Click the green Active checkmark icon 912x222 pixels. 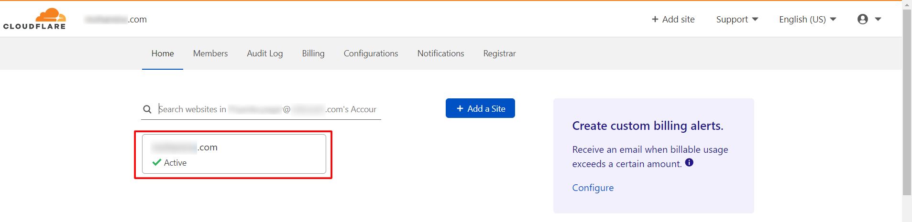(x=156, y=162)
